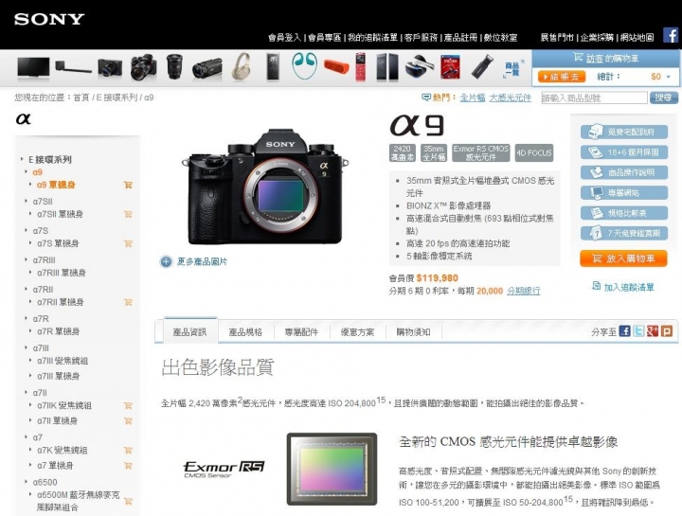Expand the α7III model group
The width and height of the screenshot is (682, 516).
pos(27,347)
